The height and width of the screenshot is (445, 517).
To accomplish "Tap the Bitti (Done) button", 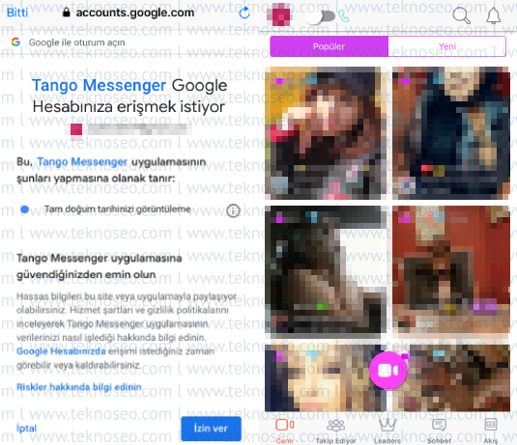I will point(17,13).
